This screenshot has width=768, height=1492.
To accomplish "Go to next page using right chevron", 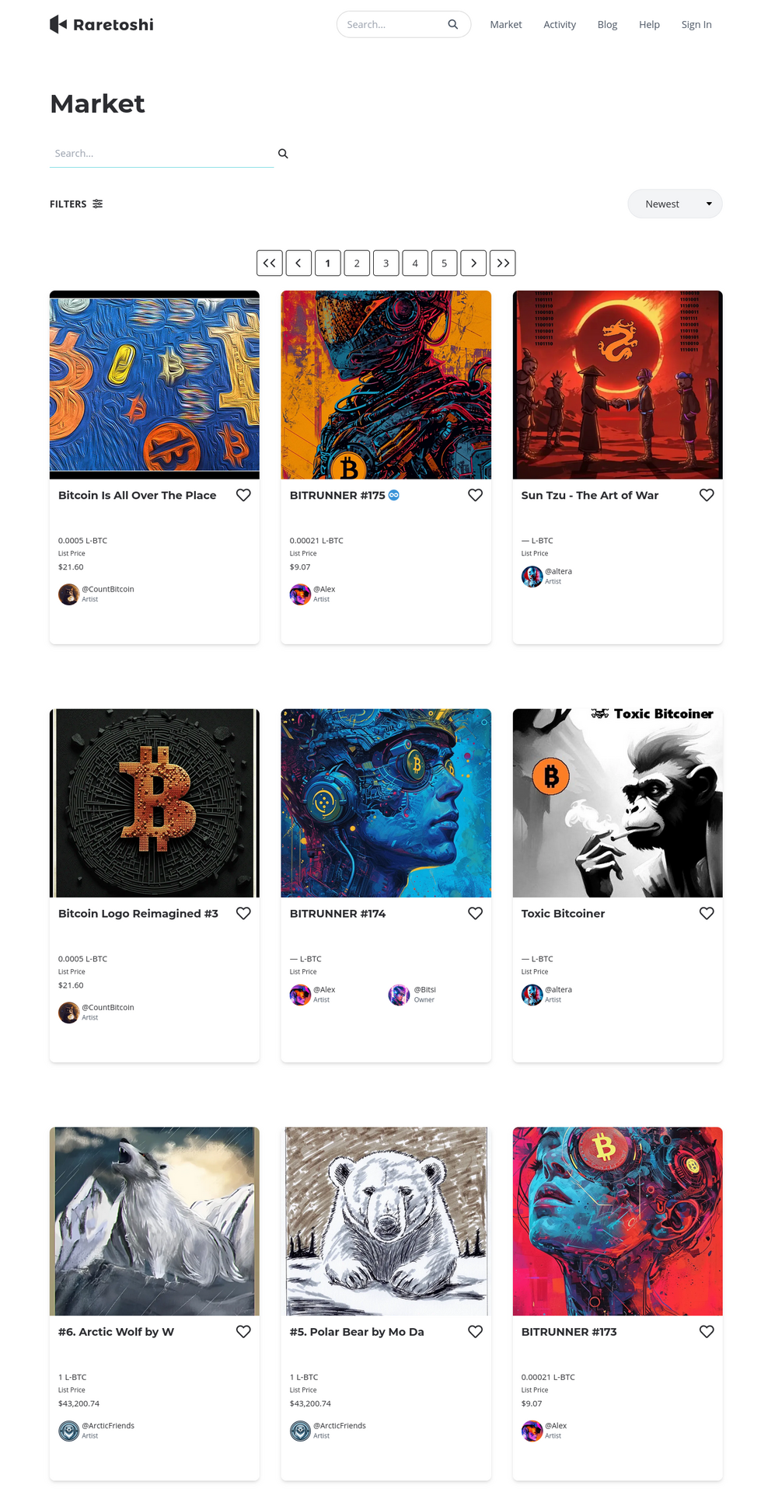I will [473, 263].
